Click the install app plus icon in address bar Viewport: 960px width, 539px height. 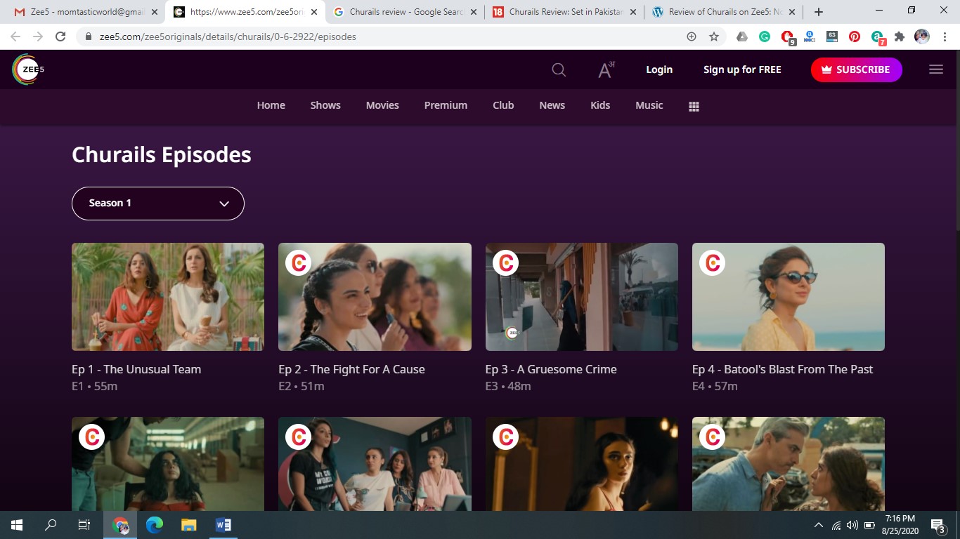coord(692,36)
